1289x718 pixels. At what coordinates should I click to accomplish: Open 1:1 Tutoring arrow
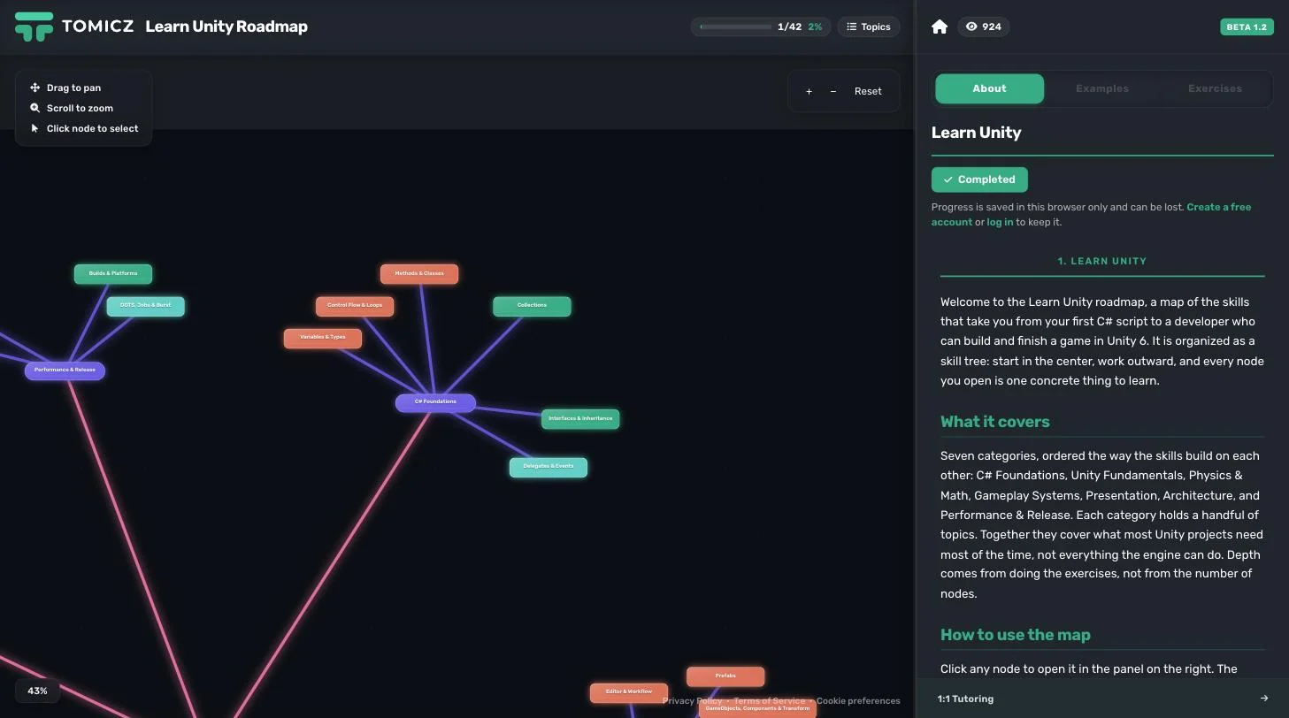point(1263,699)
